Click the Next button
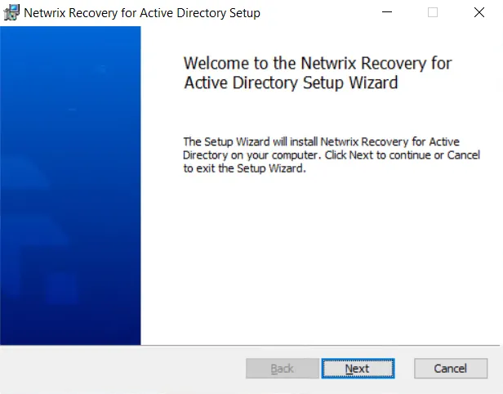The image size is (503, 394). pos(358,369)
